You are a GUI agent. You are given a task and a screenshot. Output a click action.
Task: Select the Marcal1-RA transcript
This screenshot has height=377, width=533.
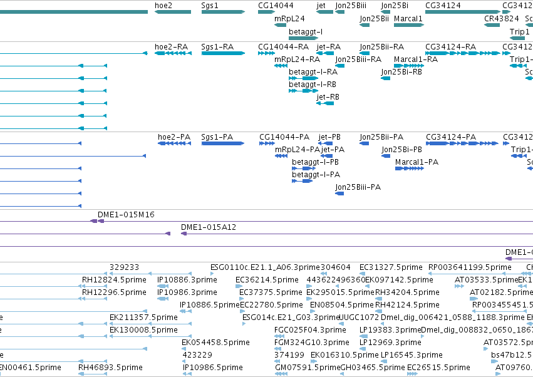[409, 66]
